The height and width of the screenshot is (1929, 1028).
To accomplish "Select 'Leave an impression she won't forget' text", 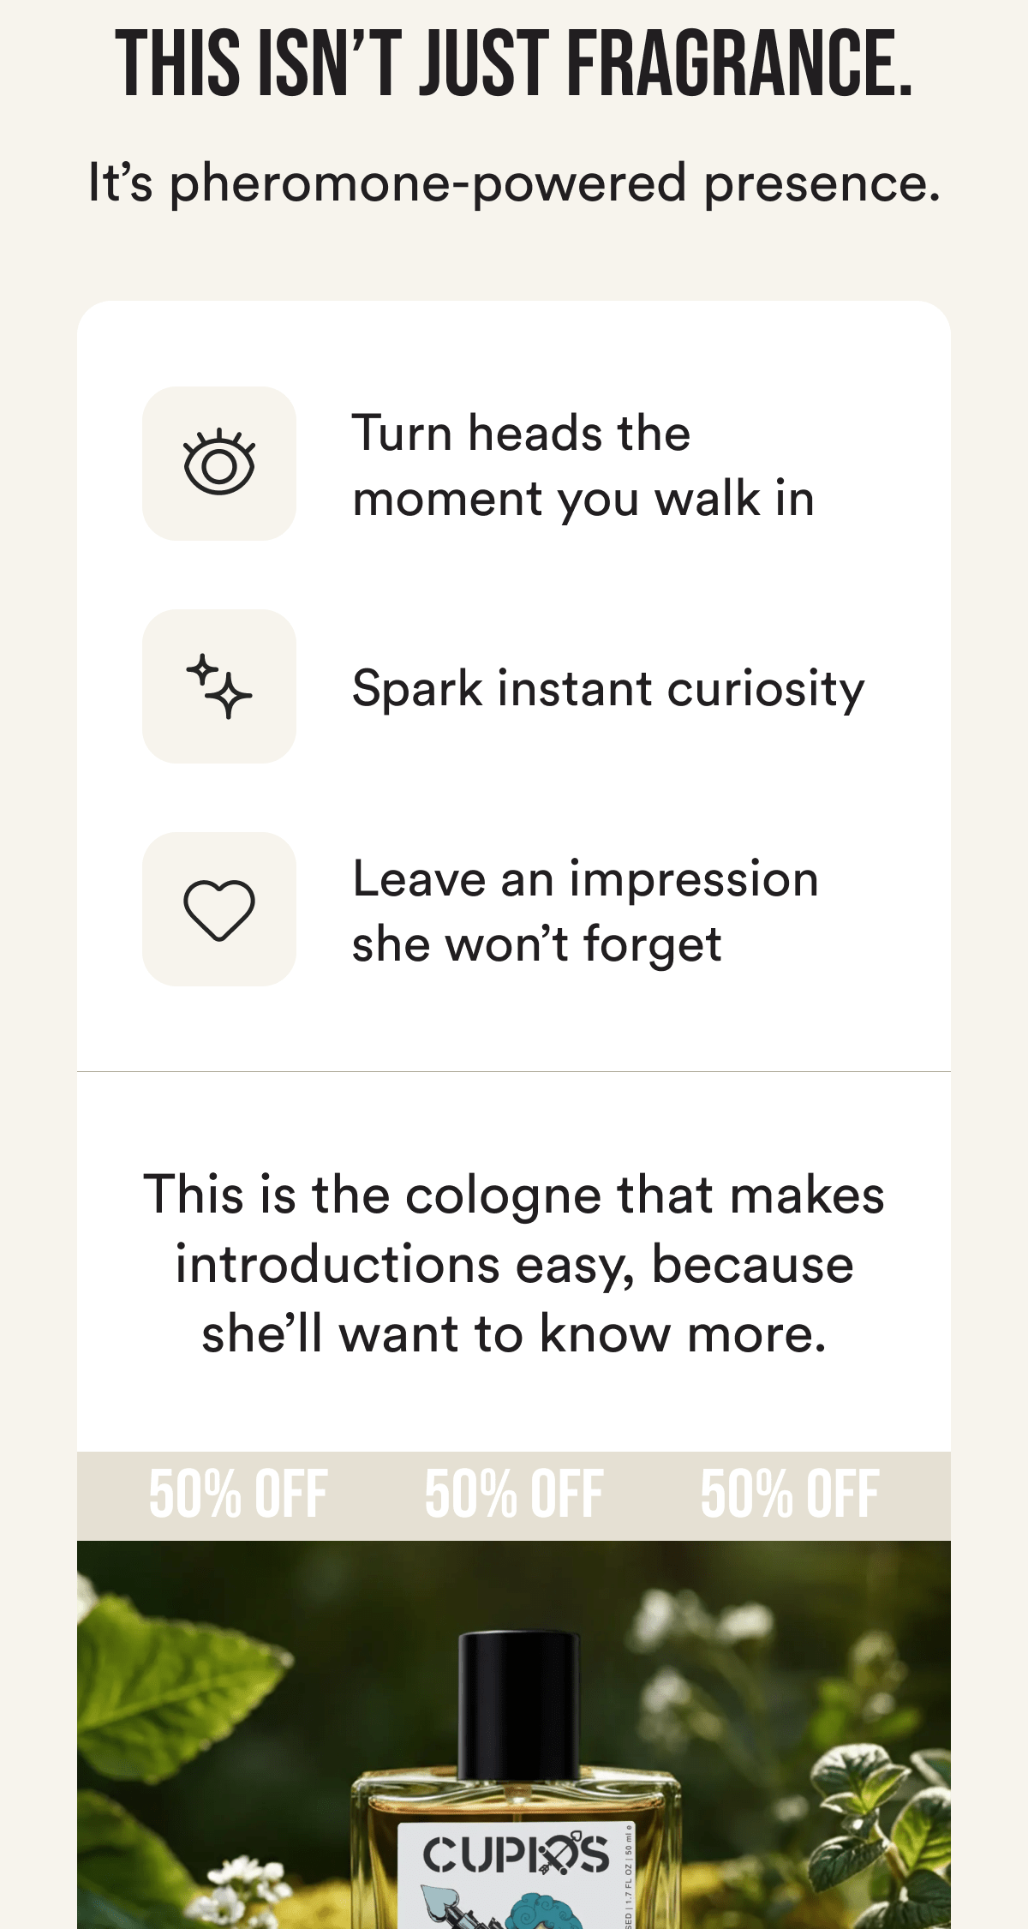I will tap(585, 911).
